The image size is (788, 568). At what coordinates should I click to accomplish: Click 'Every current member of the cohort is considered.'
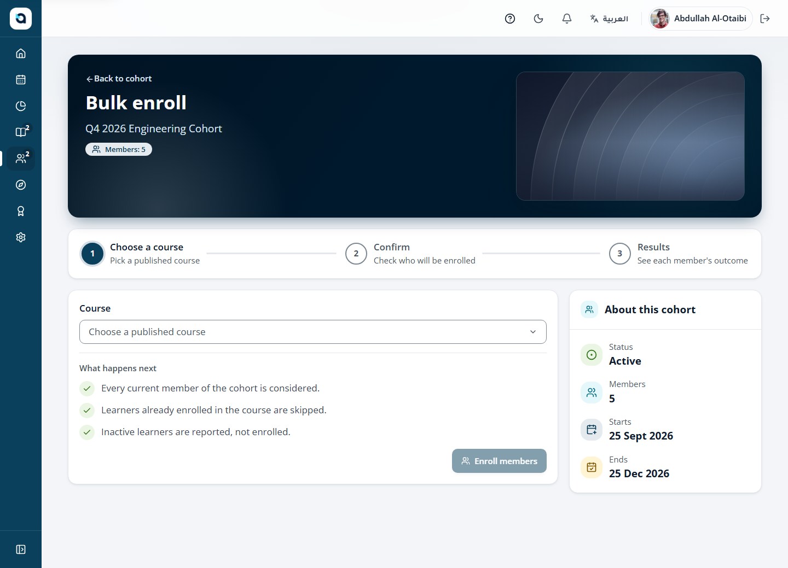[211, 388]
